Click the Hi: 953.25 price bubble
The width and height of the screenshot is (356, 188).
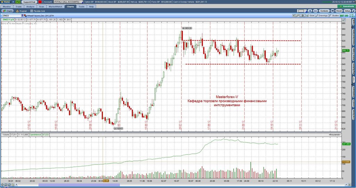click(x=187, y=28)
